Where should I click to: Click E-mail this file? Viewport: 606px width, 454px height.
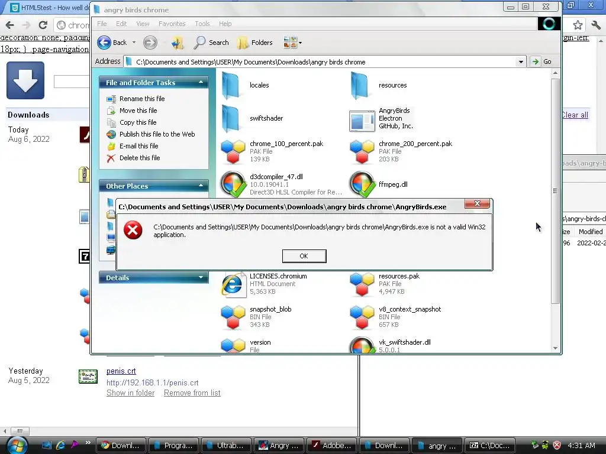click(138, 146)
